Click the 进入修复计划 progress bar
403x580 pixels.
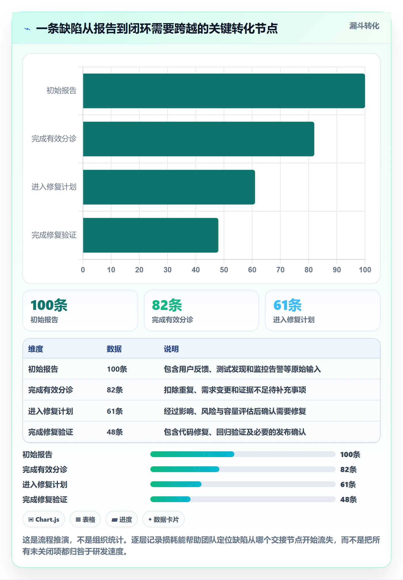tap(243, 484)
